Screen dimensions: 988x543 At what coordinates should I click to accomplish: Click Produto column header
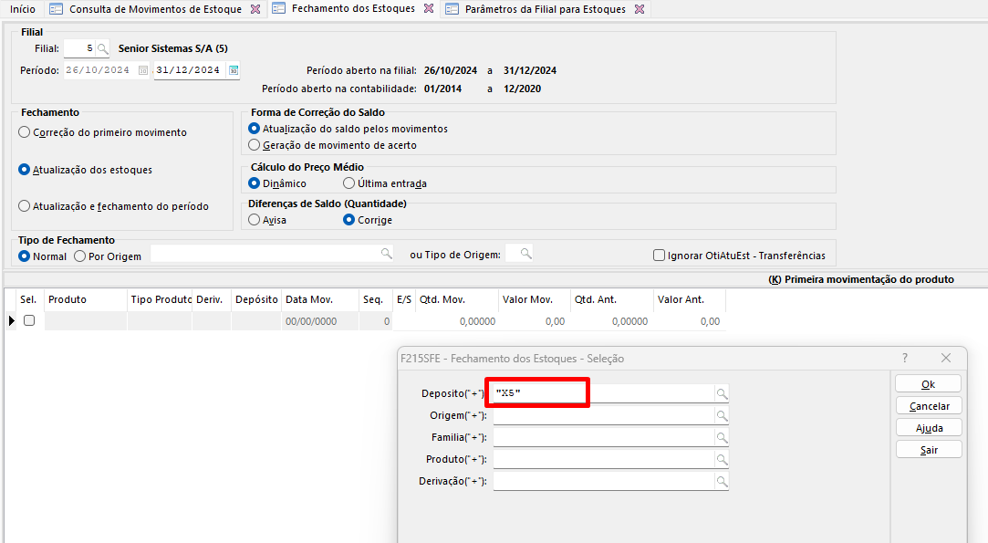86,299
